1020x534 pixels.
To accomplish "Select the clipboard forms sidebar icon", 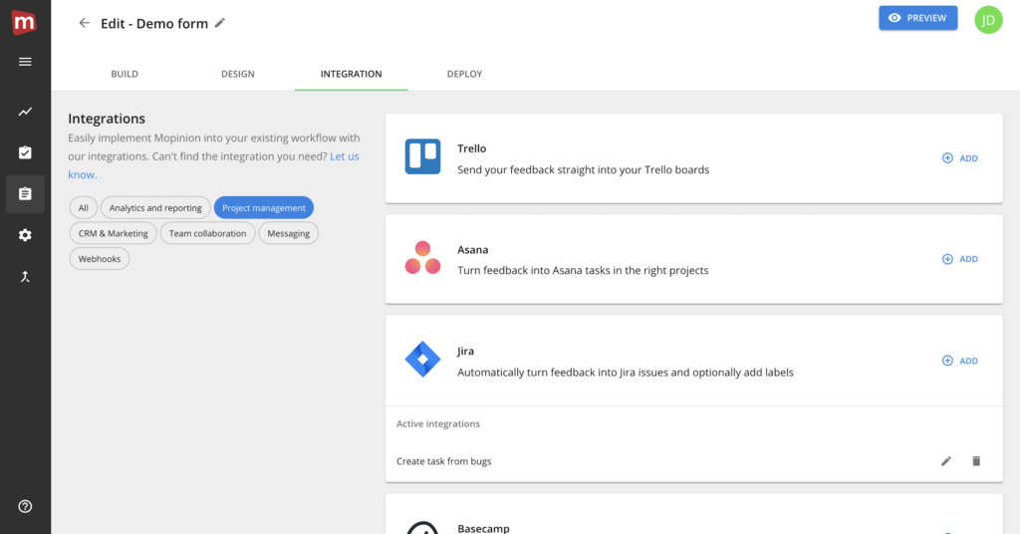I will [25, 193].
